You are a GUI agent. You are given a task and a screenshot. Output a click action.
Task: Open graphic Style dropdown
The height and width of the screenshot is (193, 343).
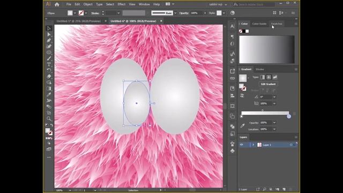[x=224, y=13]
